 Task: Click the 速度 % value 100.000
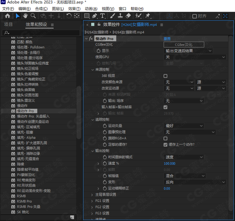170,163
